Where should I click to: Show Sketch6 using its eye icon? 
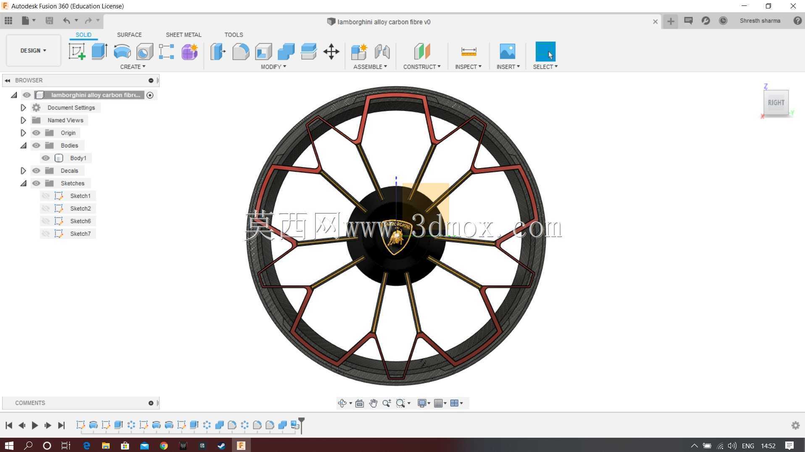point(46,221)
